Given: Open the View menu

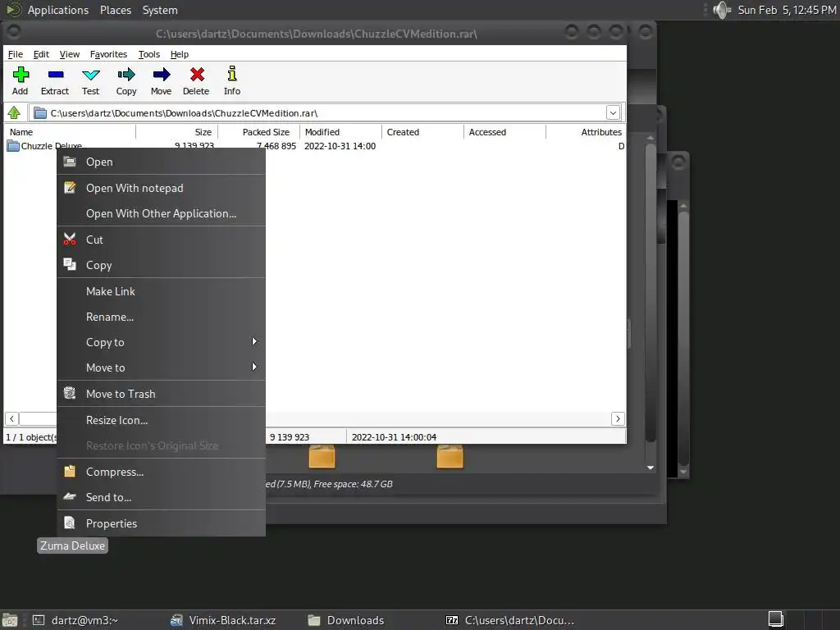Looking at the screenshot, I should [70, 54].
